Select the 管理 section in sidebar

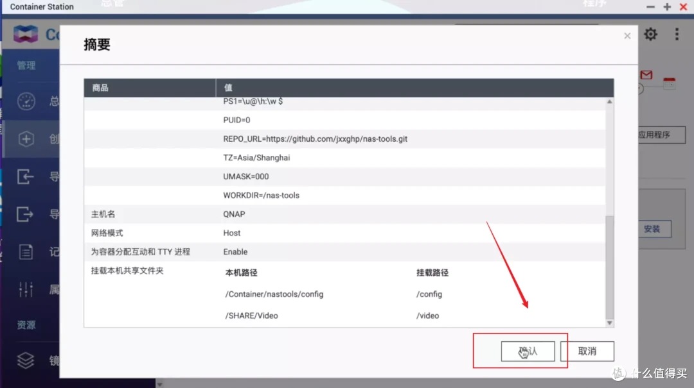pos(26,65)
